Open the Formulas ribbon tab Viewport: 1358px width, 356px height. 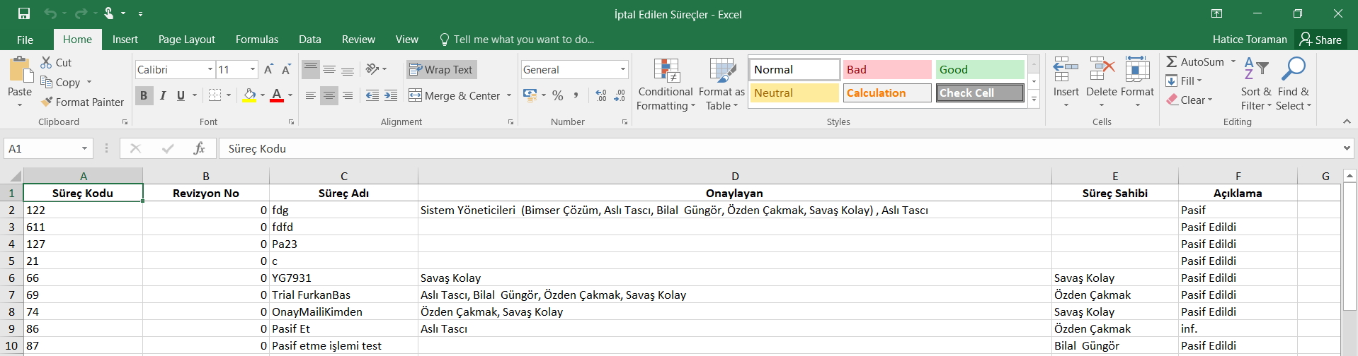[256, 40]
